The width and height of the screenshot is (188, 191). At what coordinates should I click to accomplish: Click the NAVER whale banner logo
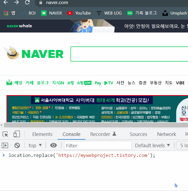(x=19, y=26)
